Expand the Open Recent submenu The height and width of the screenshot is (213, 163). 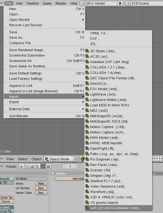(x=44, y=20)
